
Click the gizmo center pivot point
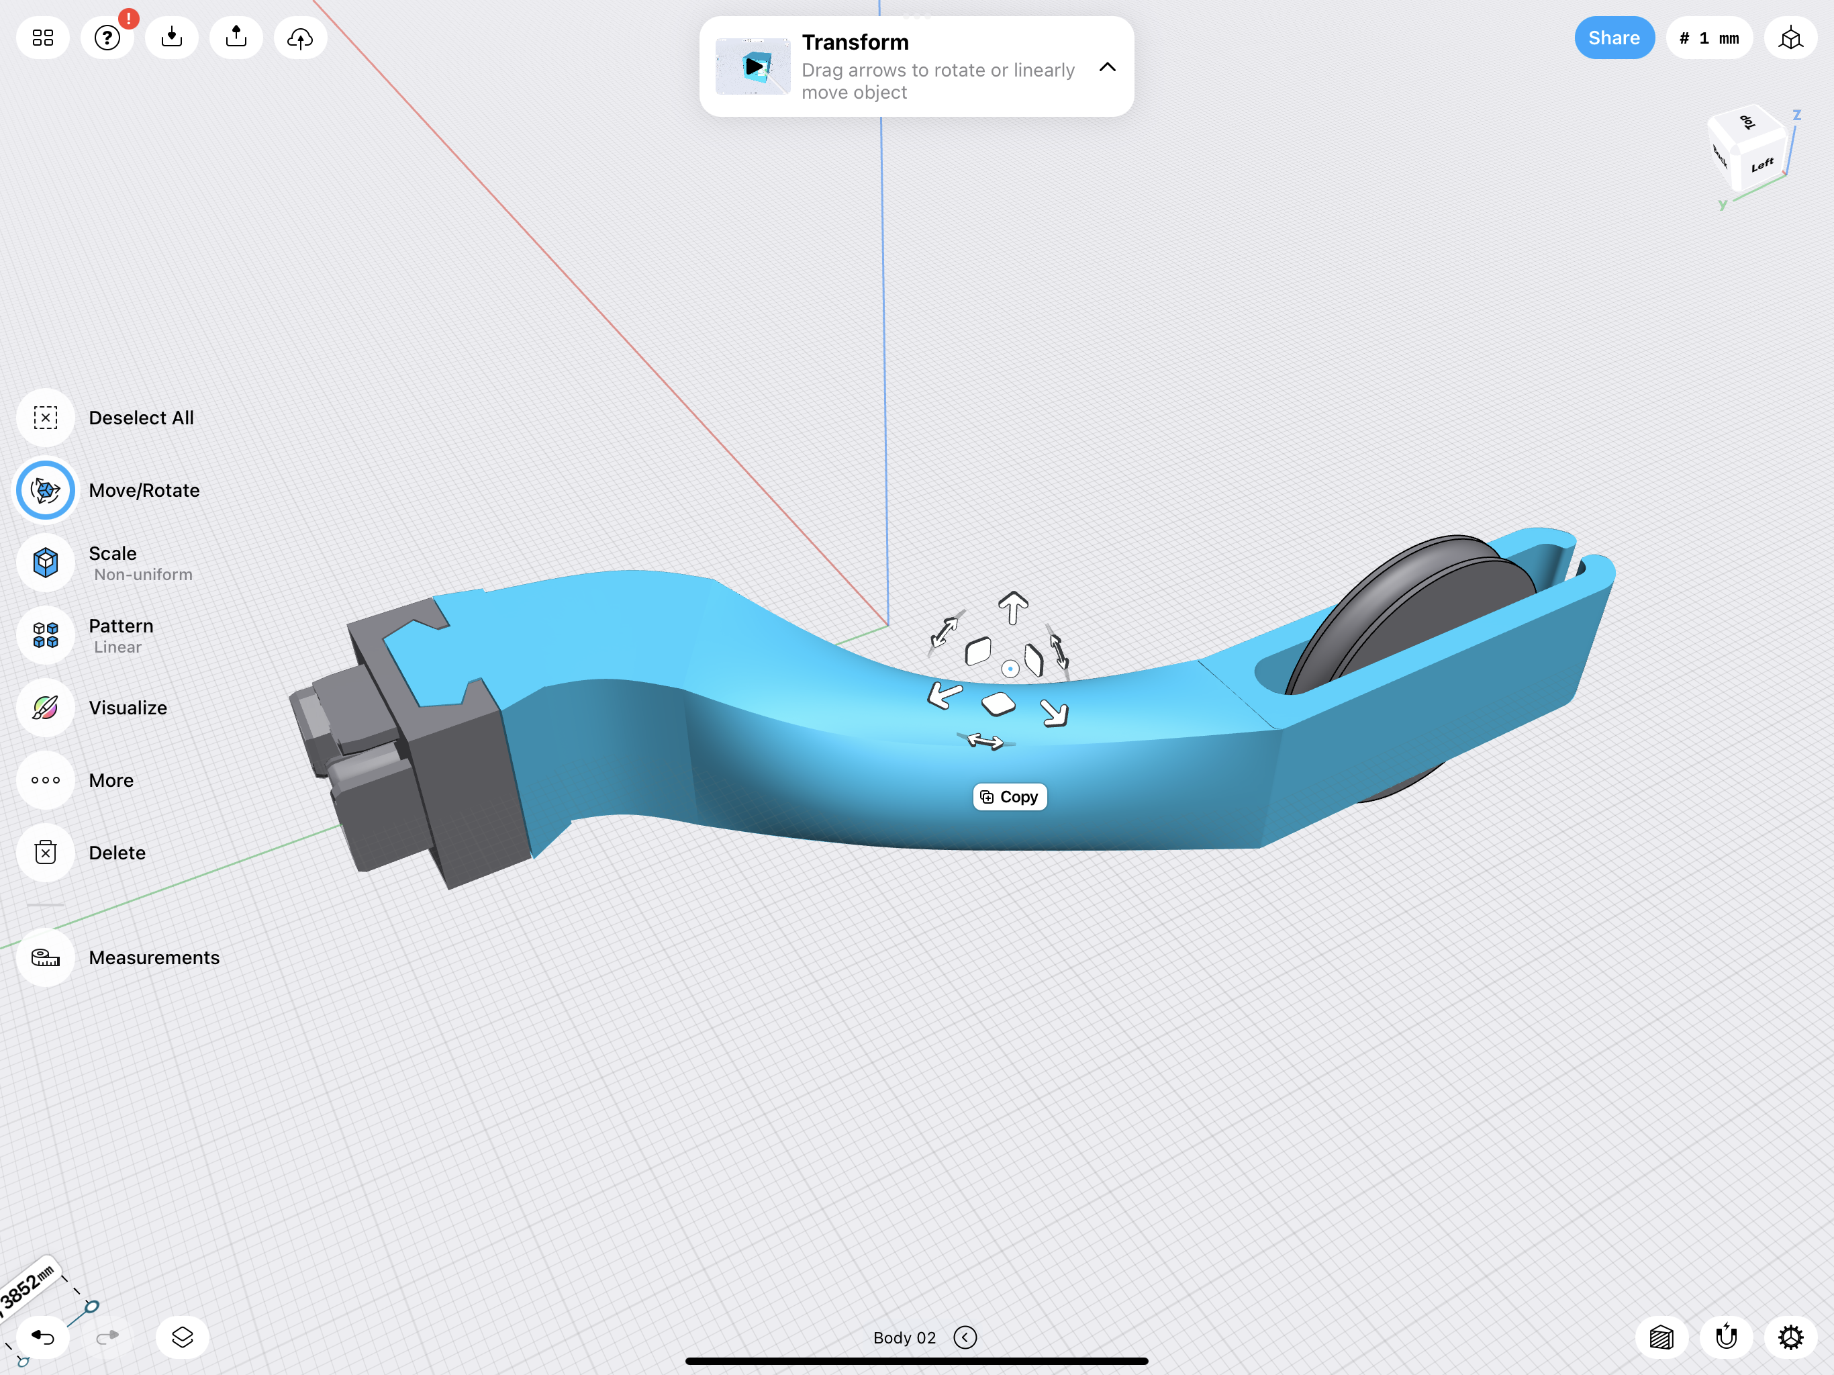click(1010, 669)
